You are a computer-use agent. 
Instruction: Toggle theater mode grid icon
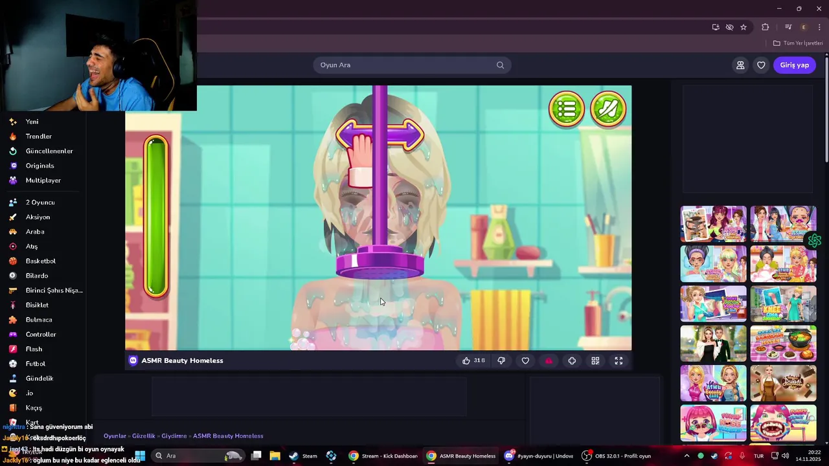tap(595, 361)
